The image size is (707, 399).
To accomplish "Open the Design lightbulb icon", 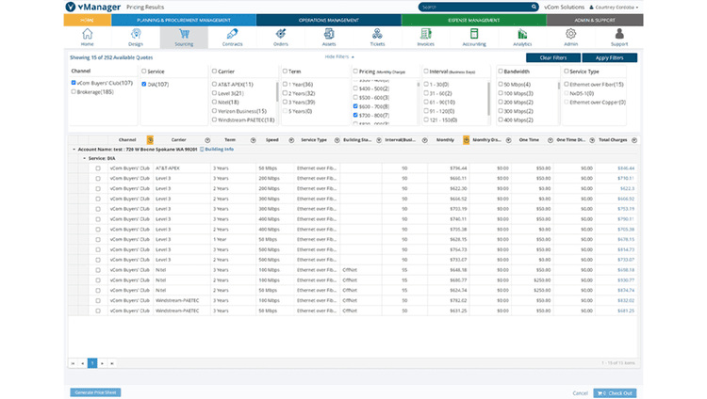I will point(136,34).
